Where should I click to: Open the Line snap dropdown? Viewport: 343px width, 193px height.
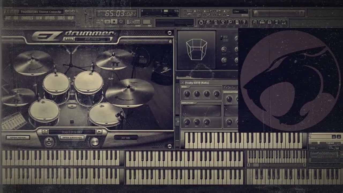pyautogui.click(x=240, y=12)
